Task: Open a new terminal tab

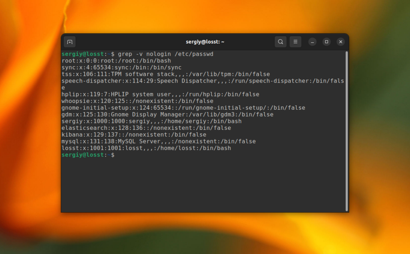Action: point(70,42)
